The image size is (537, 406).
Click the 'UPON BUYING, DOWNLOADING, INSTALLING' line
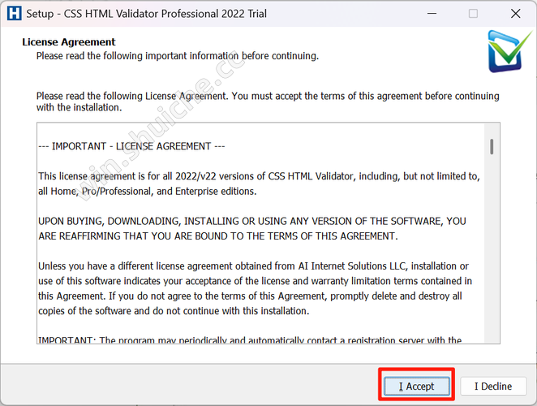click(x=252, y=221)
